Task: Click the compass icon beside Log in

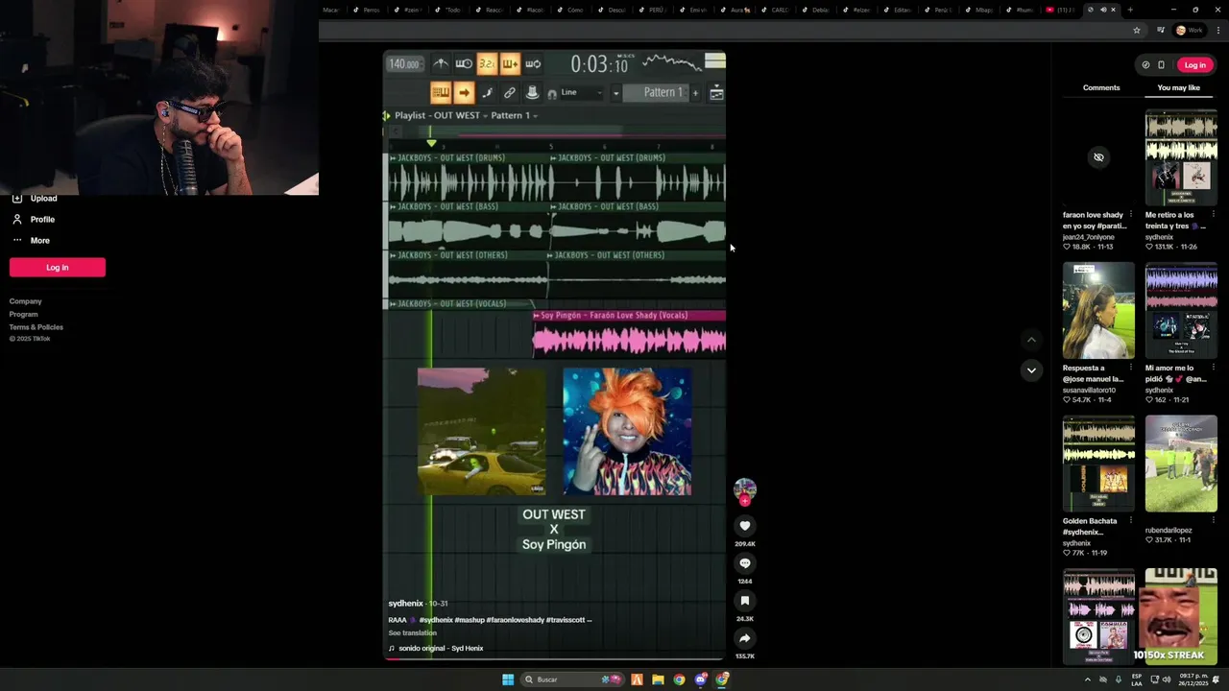Action: point(1145,65)
